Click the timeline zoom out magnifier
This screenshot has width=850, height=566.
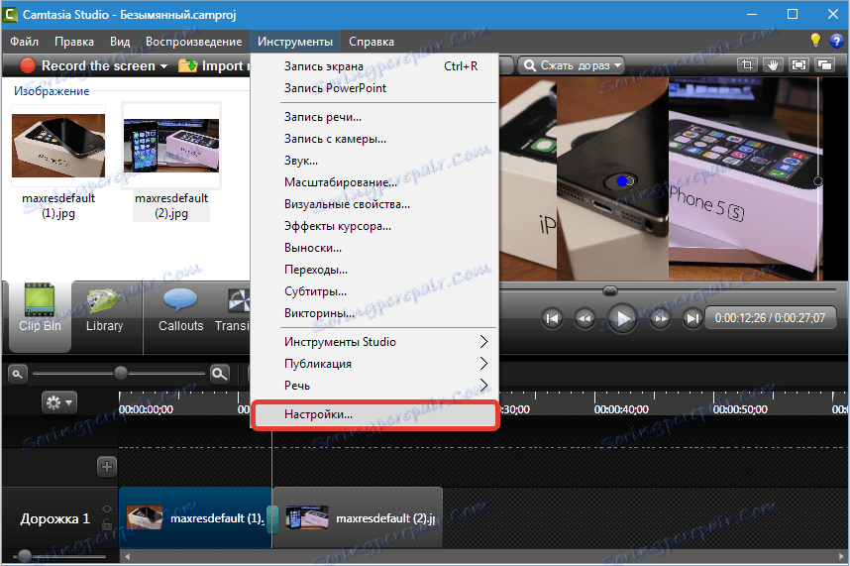[x=18, y=374]
